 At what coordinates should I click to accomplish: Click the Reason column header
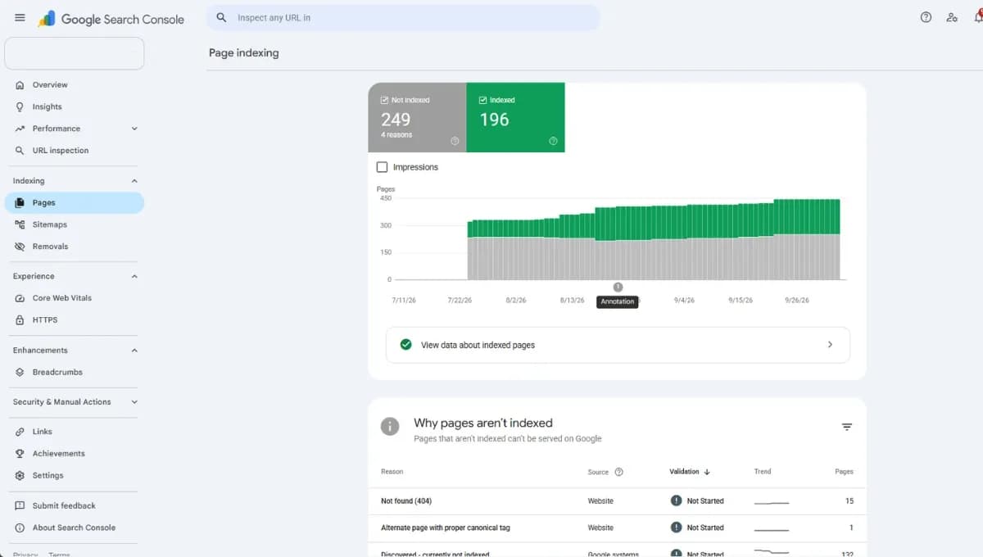pos(392,472)
